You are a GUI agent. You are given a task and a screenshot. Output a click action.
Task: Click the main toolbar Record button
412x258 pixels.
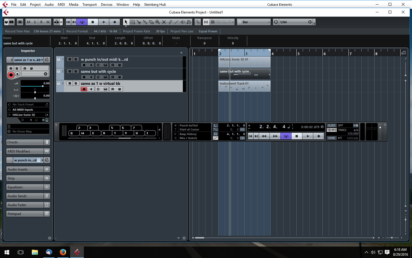point(115,22)
